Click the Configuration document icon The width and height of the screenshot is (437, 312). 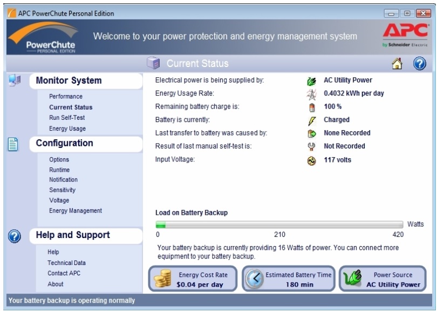(13, 145)
